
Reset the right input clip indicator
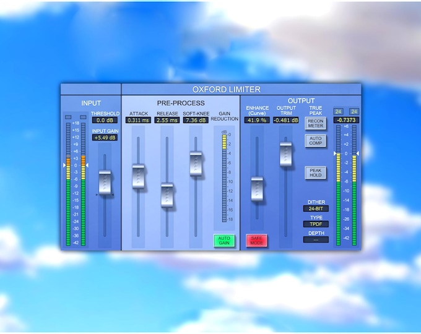click(83, 118)
